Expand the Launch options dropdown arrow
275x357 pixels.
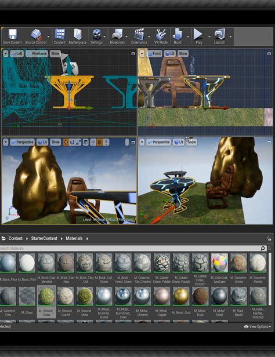click(230, 37)
